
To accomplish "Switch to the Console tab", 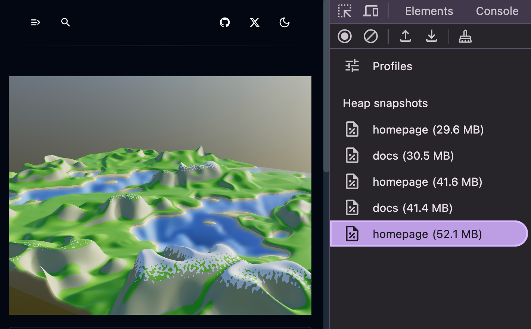I will click(497, 11).
